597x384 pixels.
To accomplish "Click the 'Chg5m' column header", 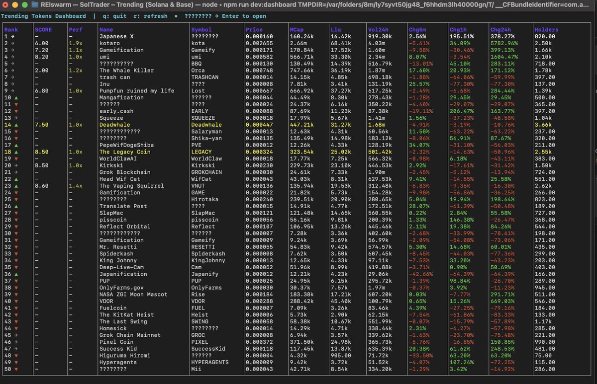I will [417, 30].
